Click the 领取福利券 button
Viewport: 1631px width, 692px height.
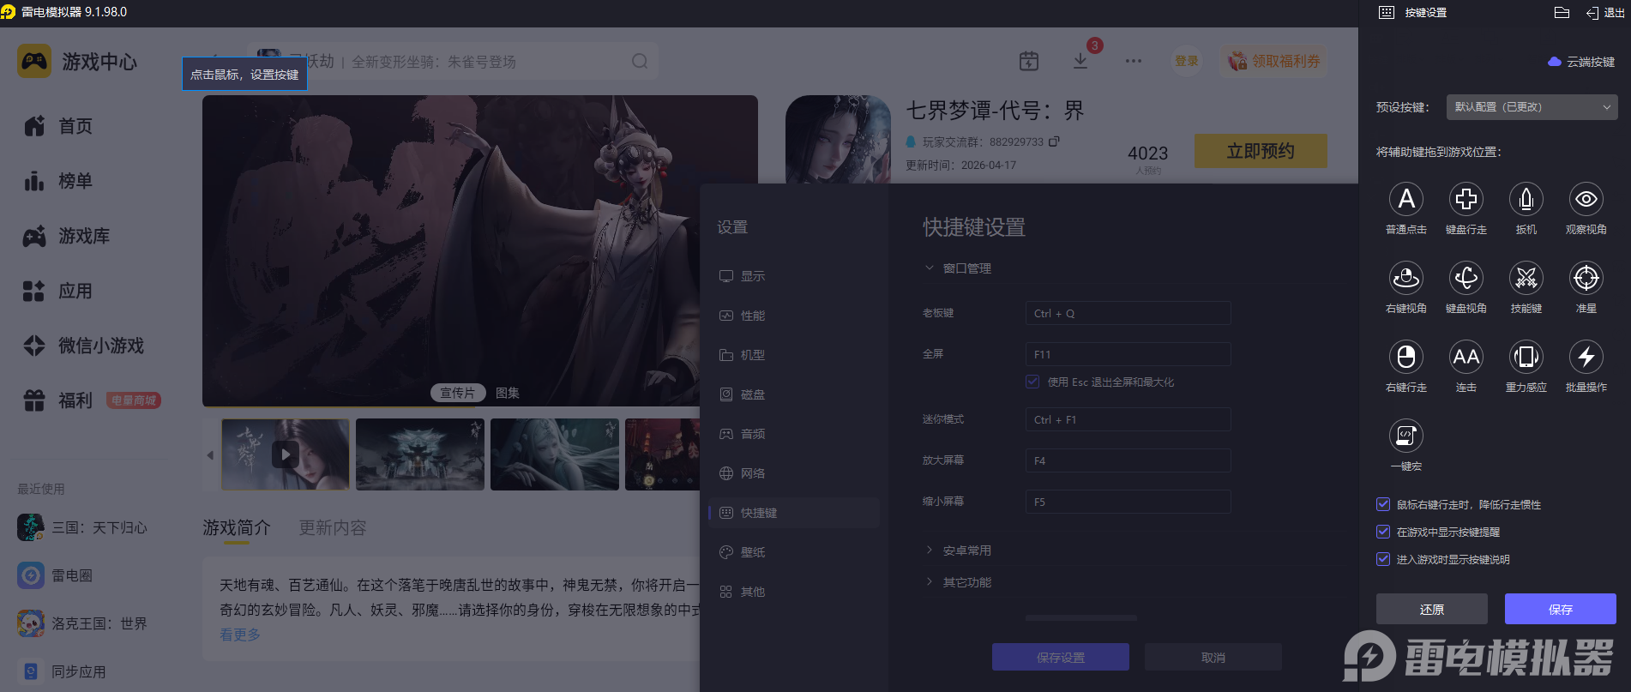pyautogui.click(x=1274, y=61)
